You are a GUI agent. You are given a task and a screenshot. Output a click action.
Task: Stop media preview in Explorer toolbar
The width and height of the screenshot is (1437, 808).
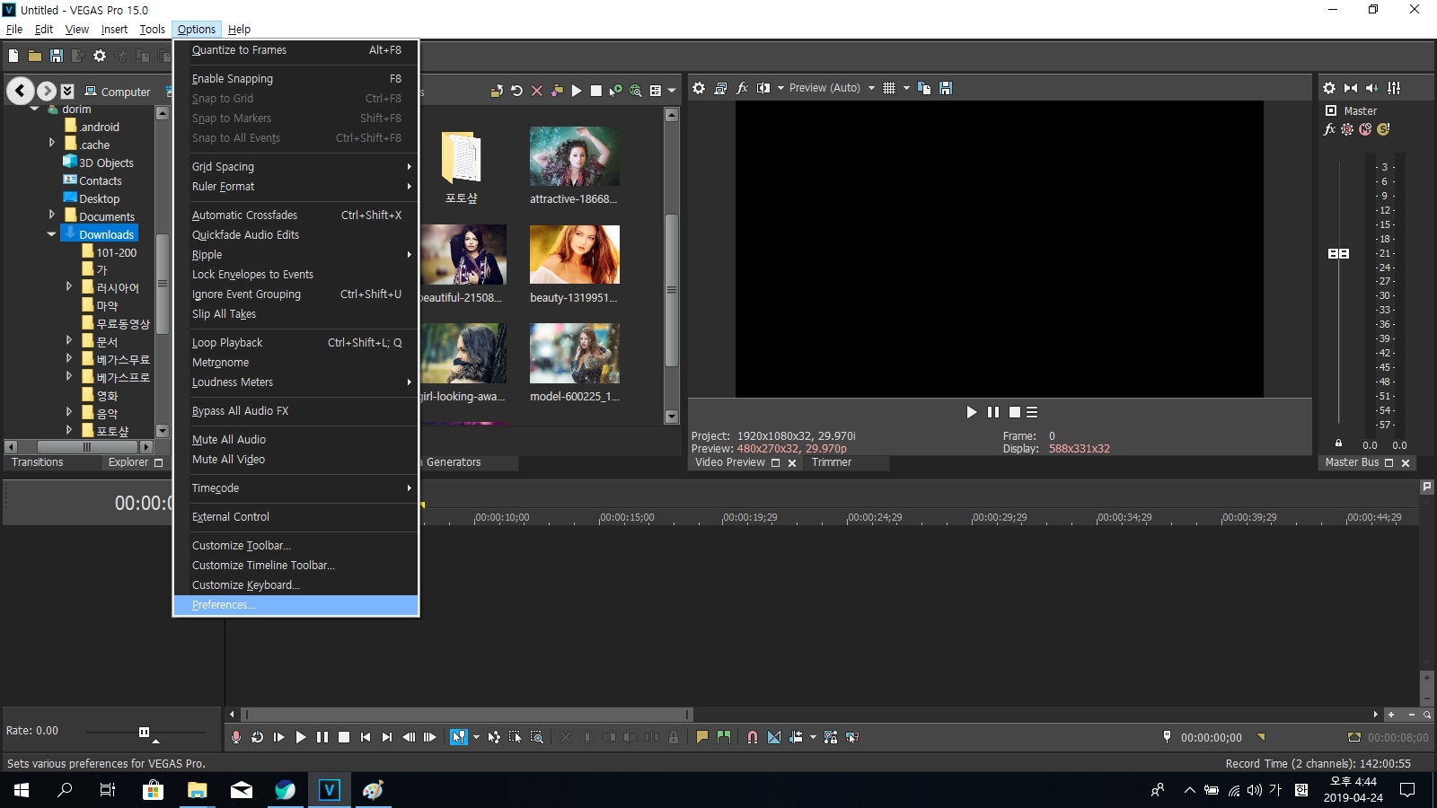click(596, 91)
